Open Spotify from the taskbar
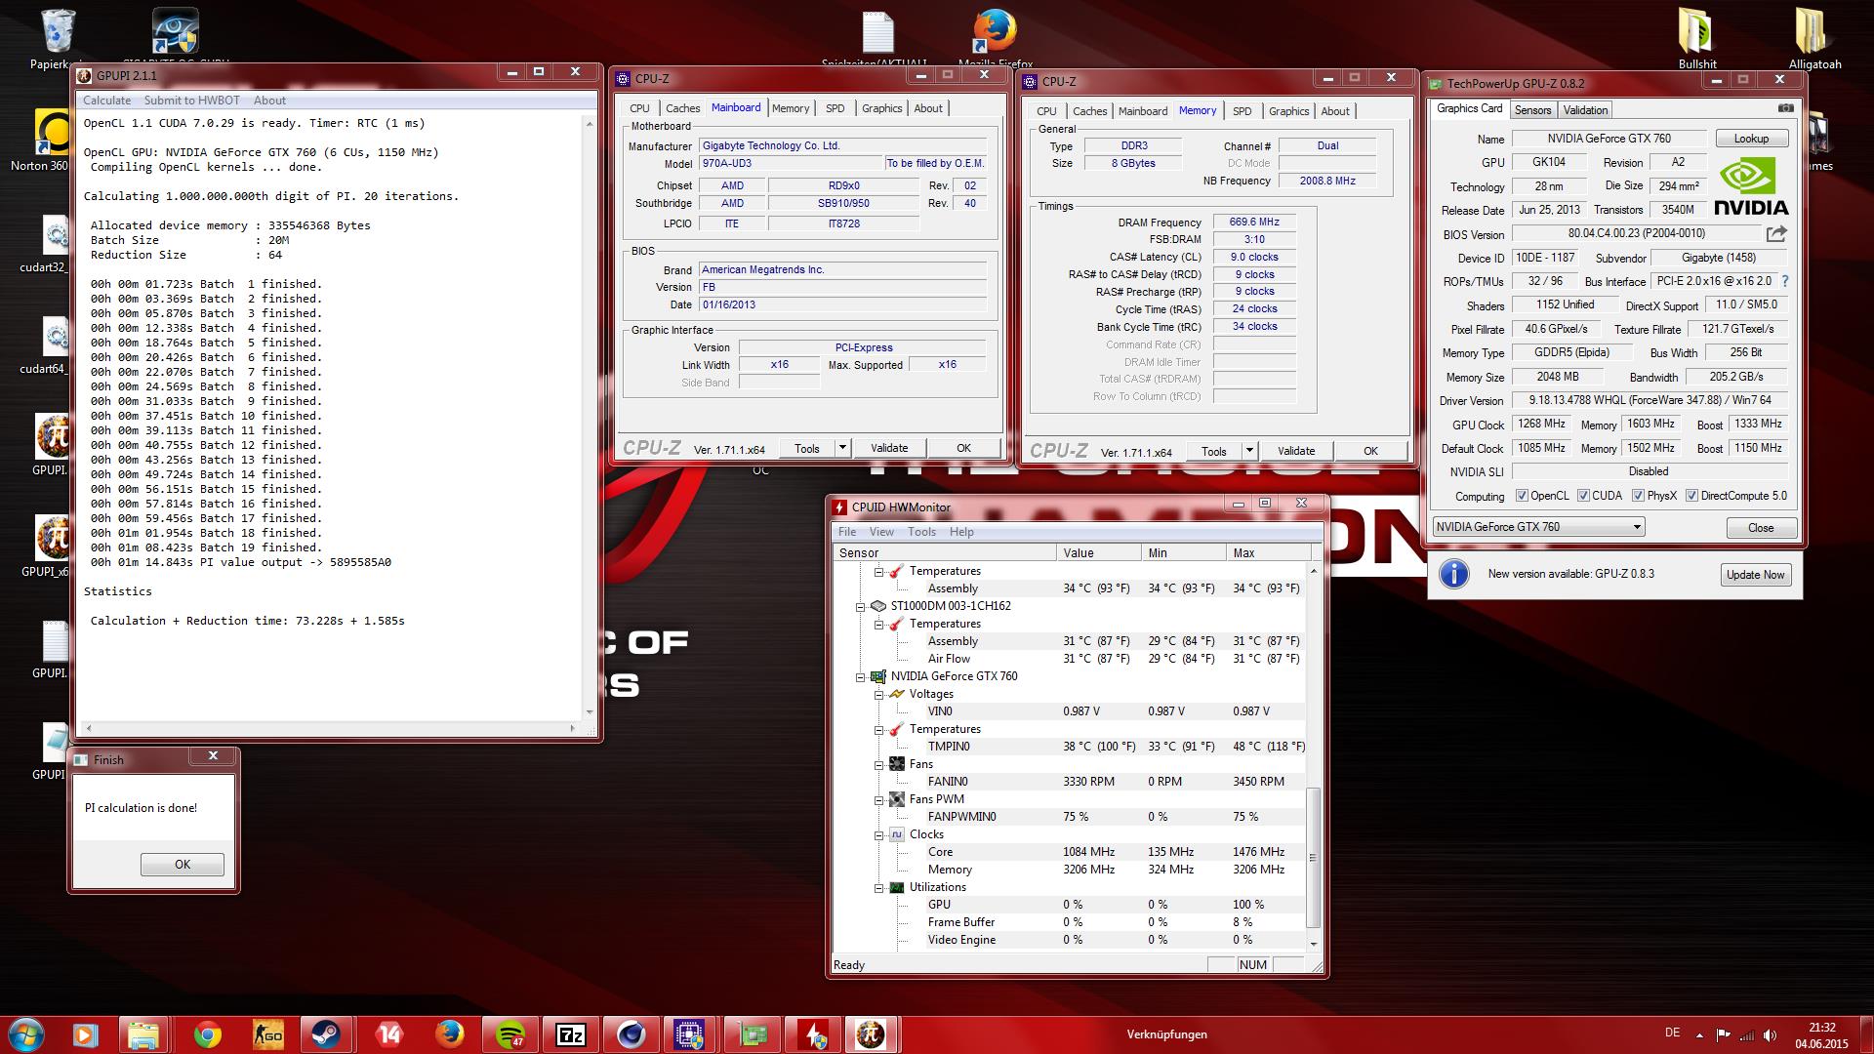 (509, 1034)
